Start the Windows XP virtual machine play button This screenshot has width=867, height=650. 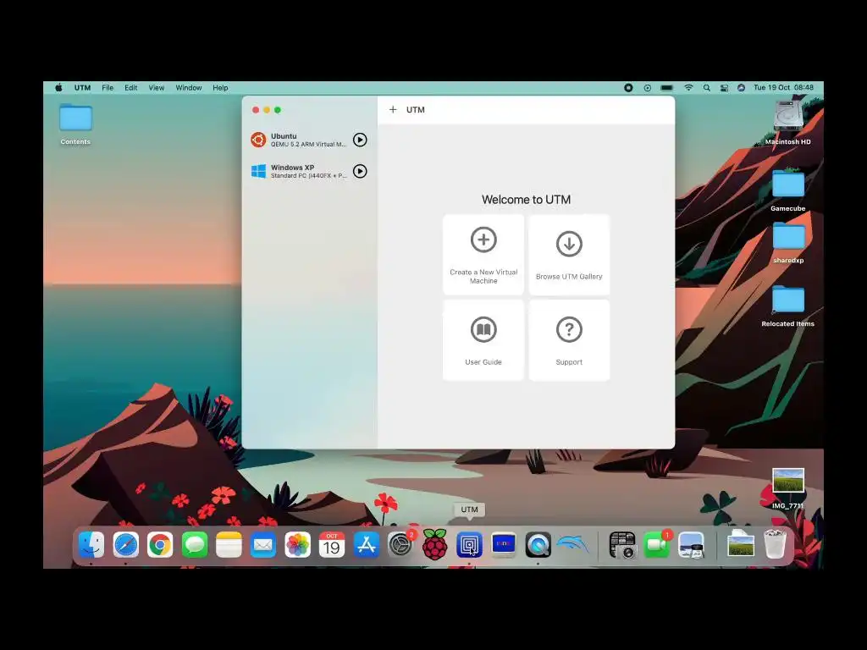pyautogui.click(x=360, y=171)
